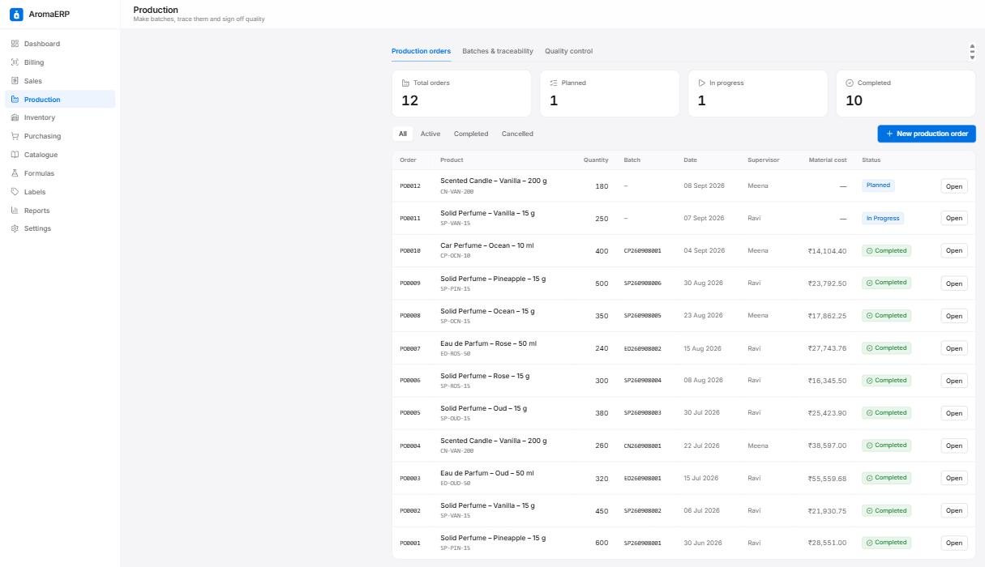Click the Status column header
Image resolution: width=985 pixels, height=567 pixels.
click(x=871, y=160)
